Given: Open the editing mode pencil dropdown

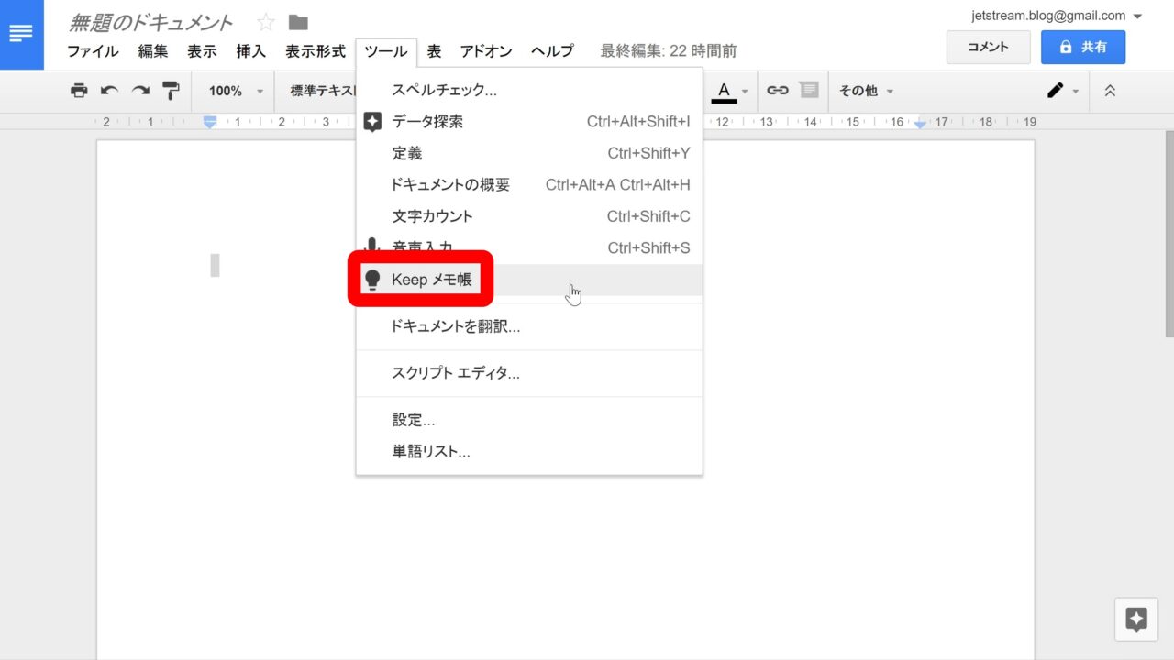Looking at the screenshot, I should 1062,91.
